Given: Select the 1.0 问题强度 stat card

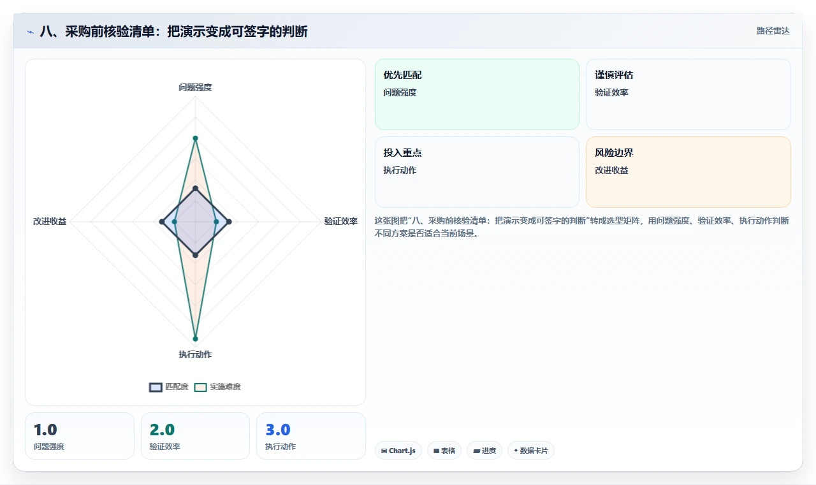Looking at the screenshot, I should [x=80, y=436].
